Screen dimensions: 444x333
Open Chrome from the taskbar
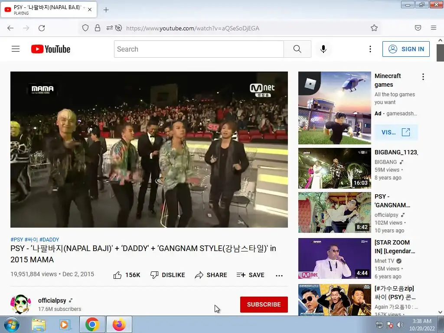[x=92, y=324]
